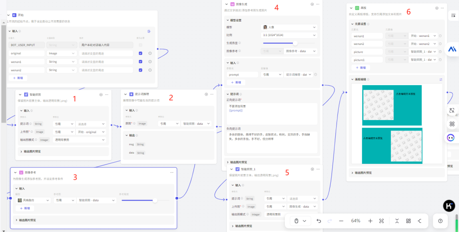Run test on 智能抠图_1 node
The width and height of the screenshot is (459, 232).
[312, 169]
